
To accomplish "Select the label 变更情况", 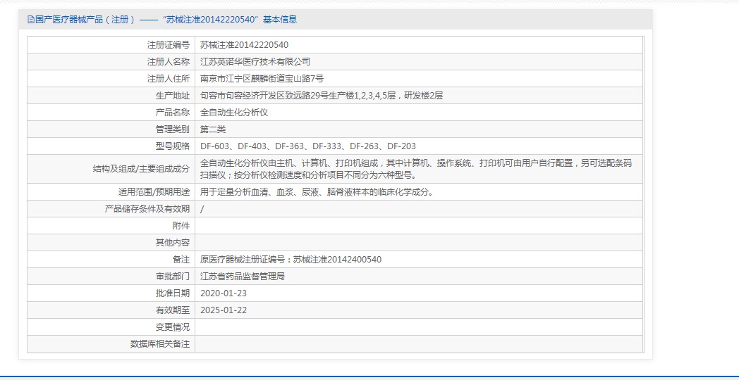I will [173, 328].
